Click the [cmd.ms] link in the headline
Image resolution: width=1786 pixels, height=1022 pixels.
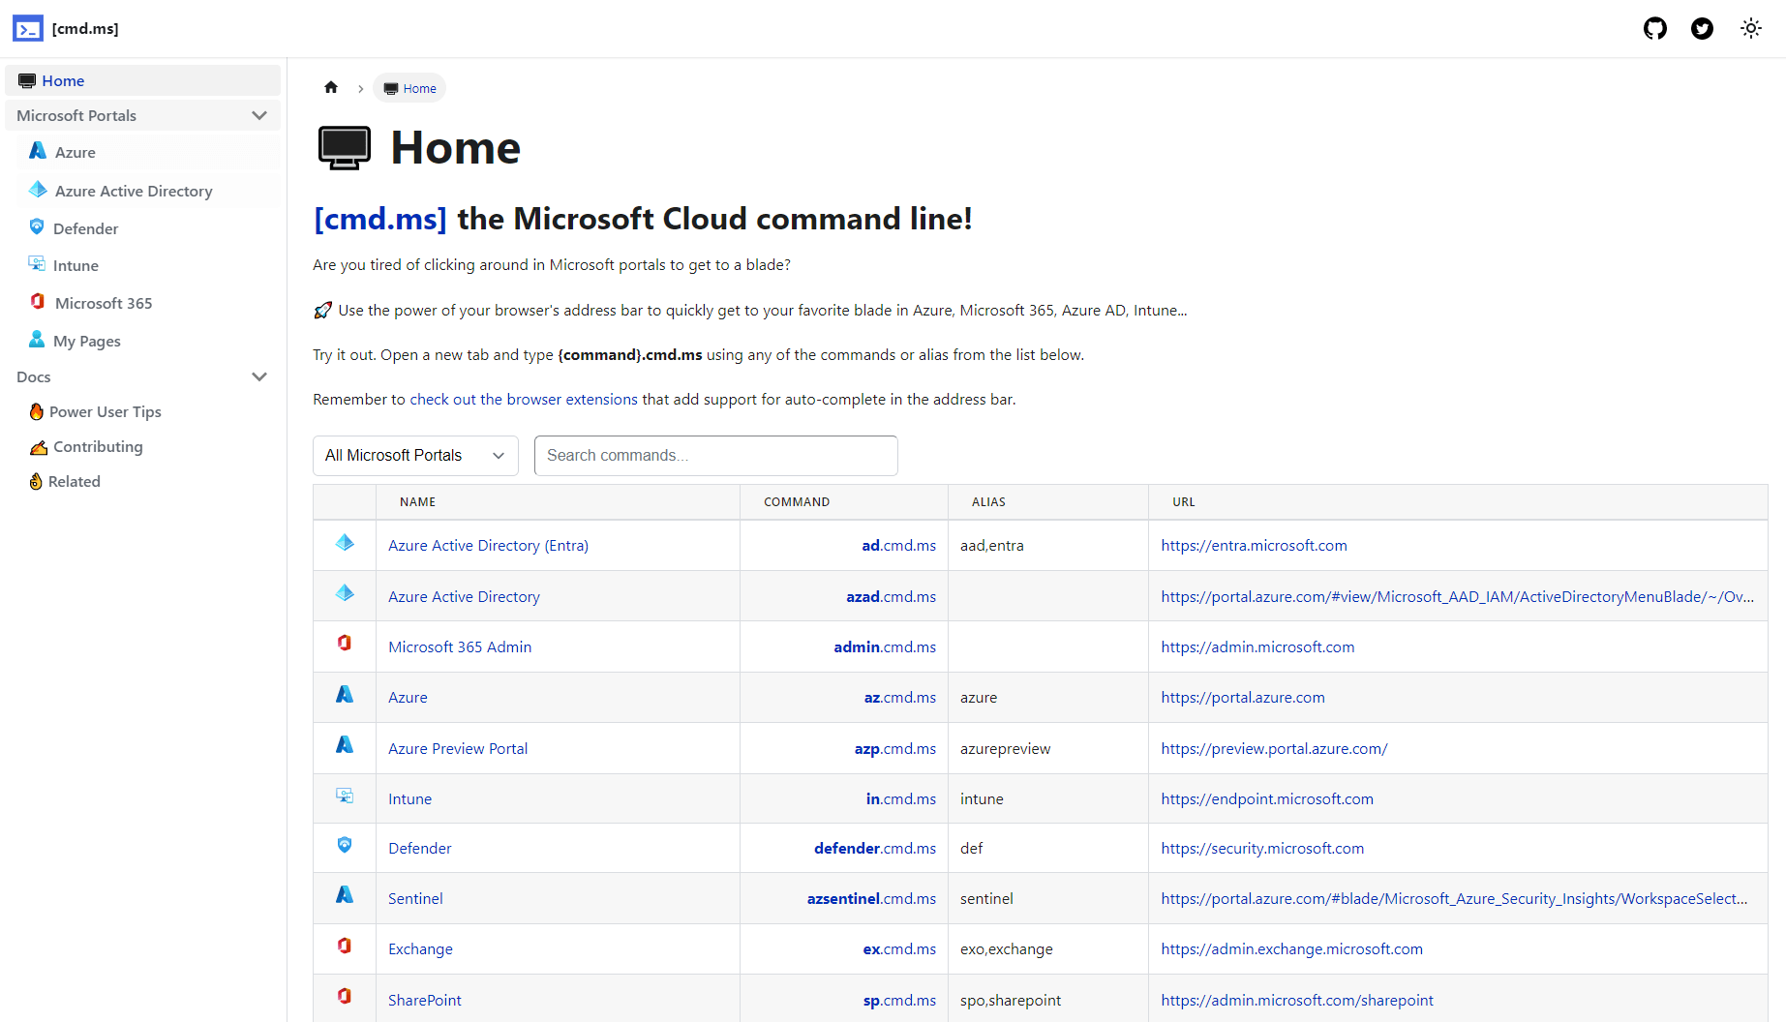pos(380,219)
